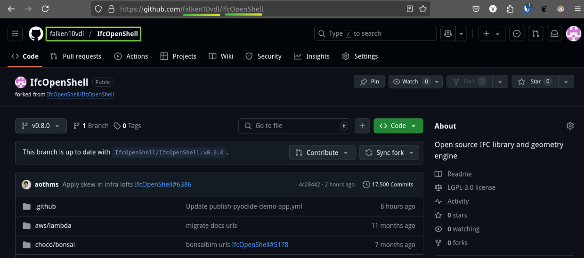This screenshot has width=584, height=258.
Task: View the 0 Tags list
Action: [127, 126]
